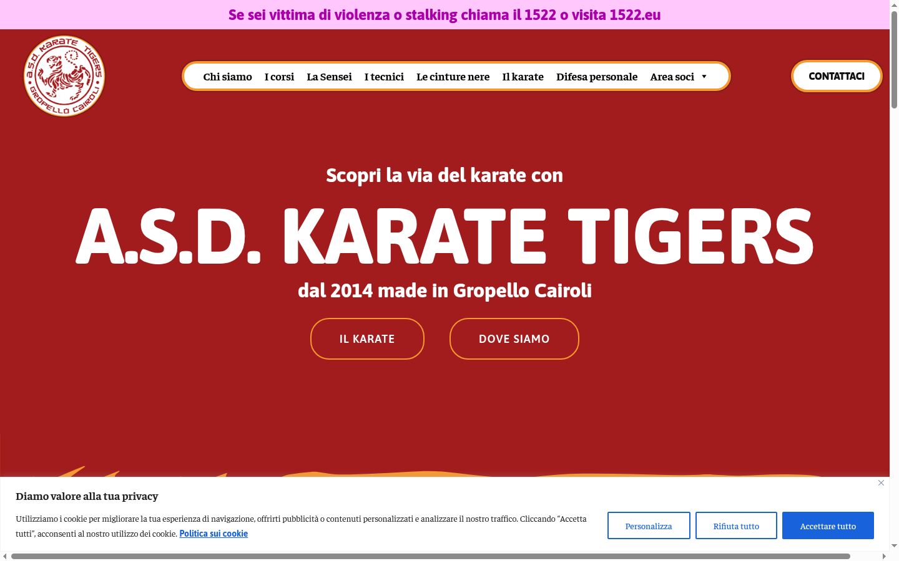Click "dal 2014 made in Gropello Cairoli" text

[445, 290]
